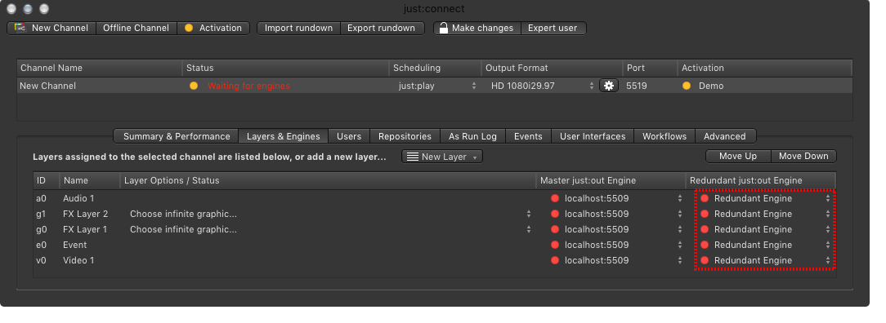Viewport: 886px width, 323px height.
Task: Click the Channel Name column header
Action: (100, 68)
